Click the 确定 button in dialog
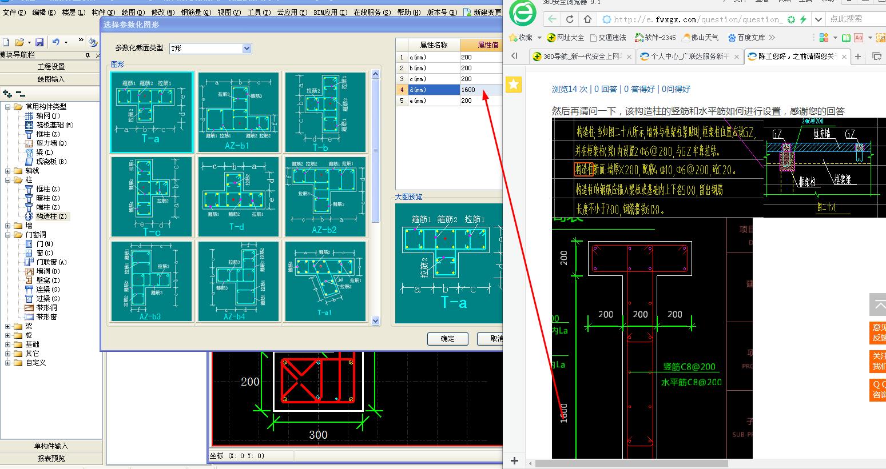Viewport: 886px width, 469px height. pyautogui.click(x=448, y=339)
